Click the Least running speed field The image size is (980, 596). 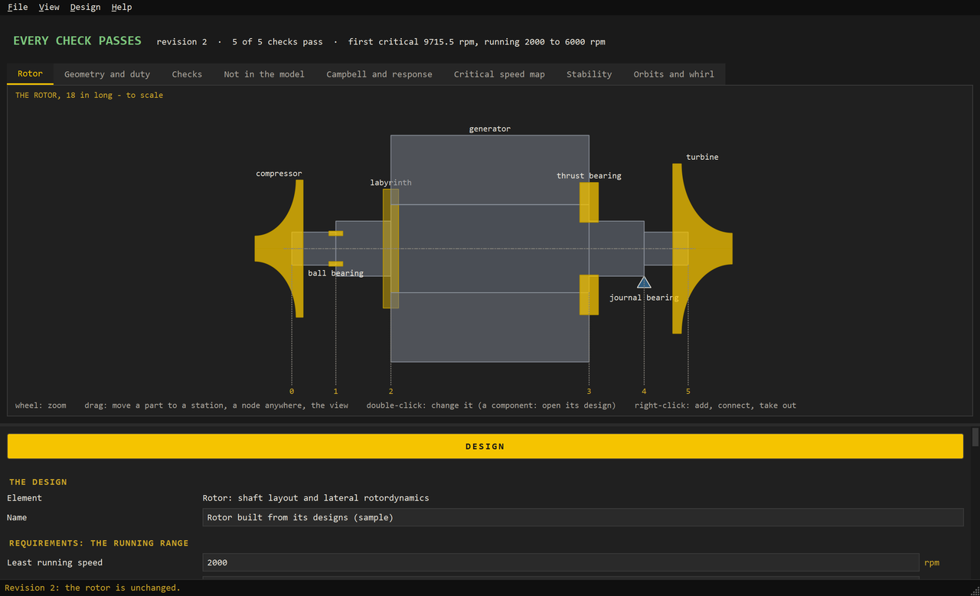coord(560,562)
